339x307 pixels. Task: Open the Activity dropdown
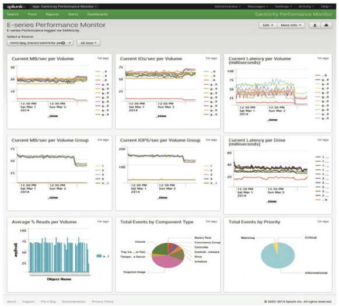pos(306,6)
